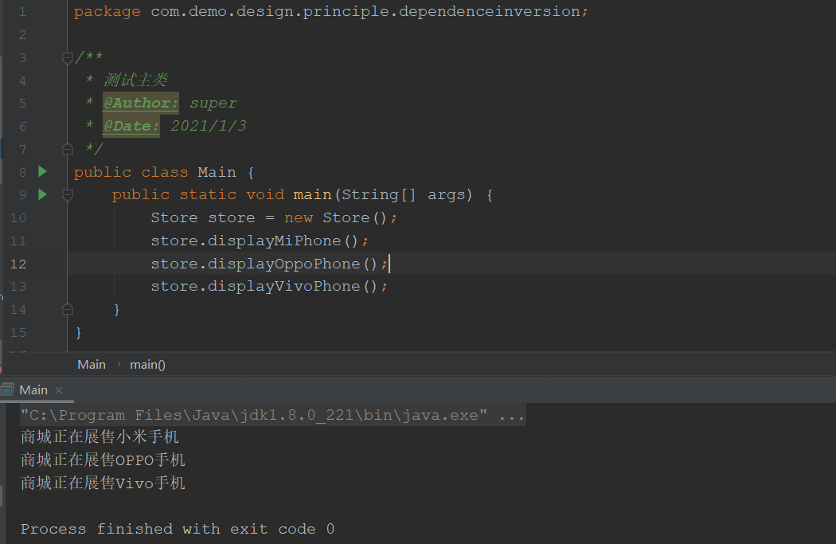Select the @Date: tag in the comment

click(x=131, y=126)
